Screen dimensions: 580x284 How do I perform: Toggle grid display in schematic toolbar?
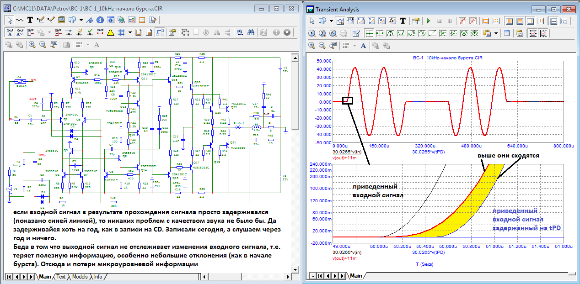[x=122, y=32]
